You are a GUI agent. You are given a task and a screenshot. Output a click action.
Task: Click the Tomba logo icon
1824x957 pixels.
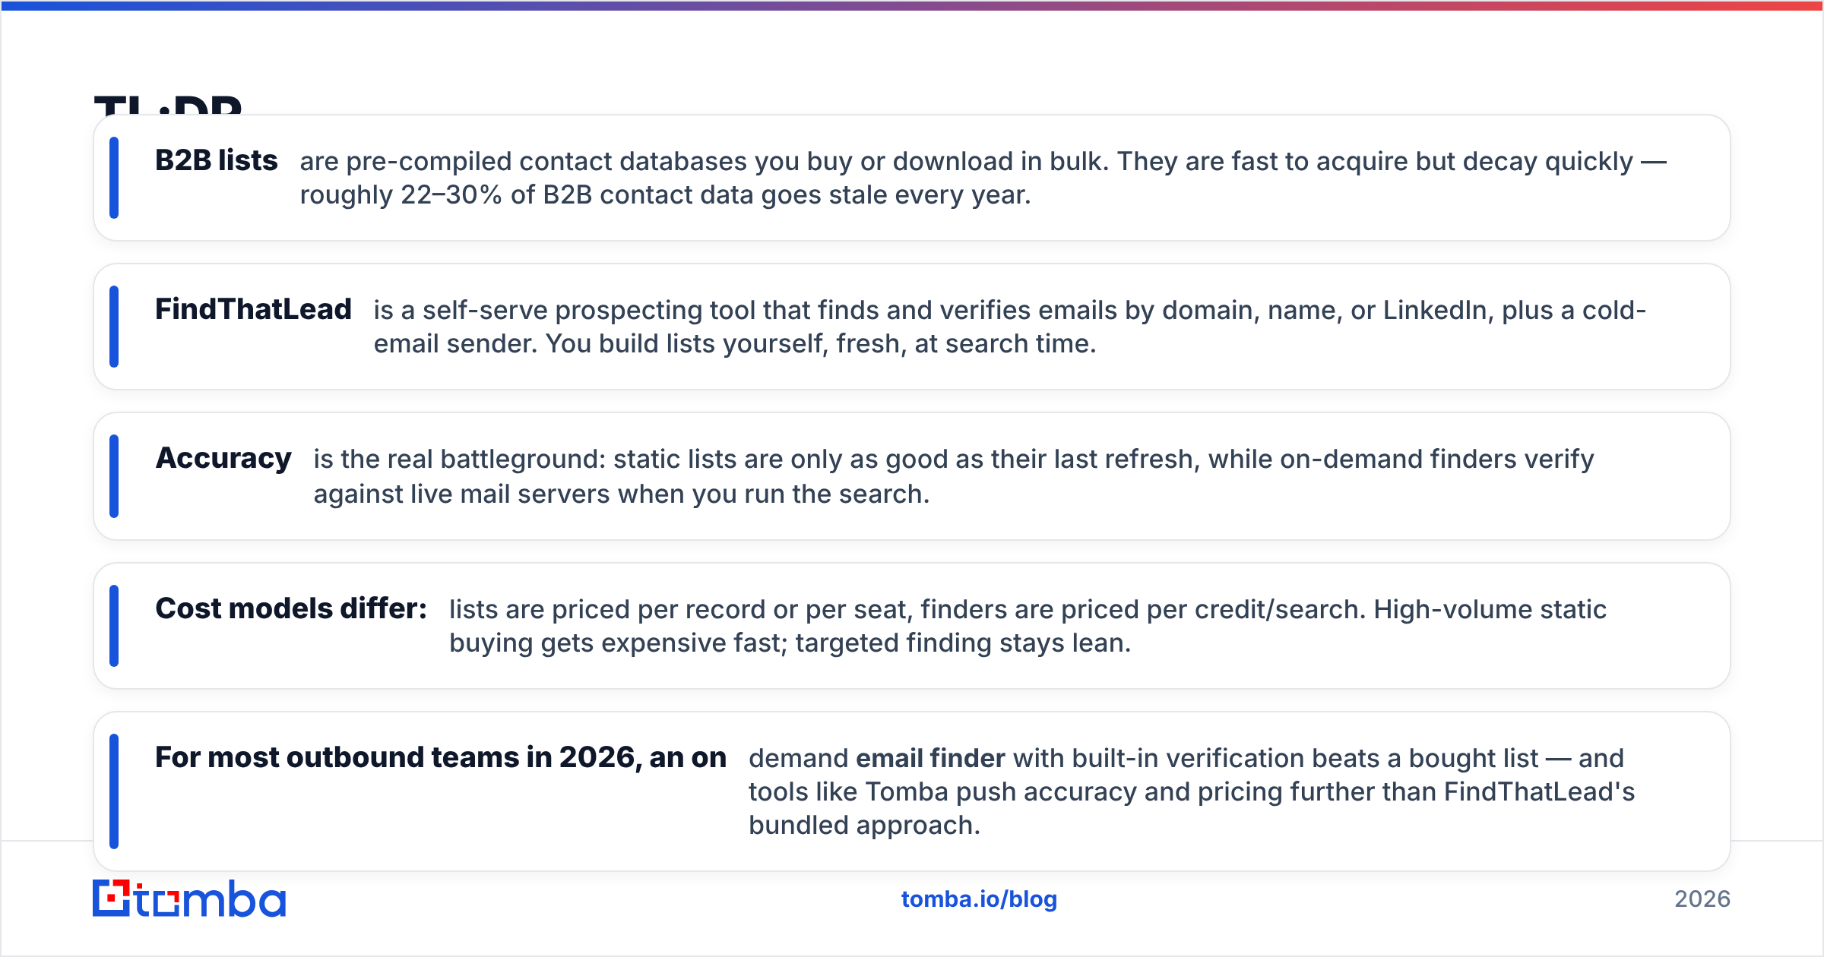[x=189, y=899]
